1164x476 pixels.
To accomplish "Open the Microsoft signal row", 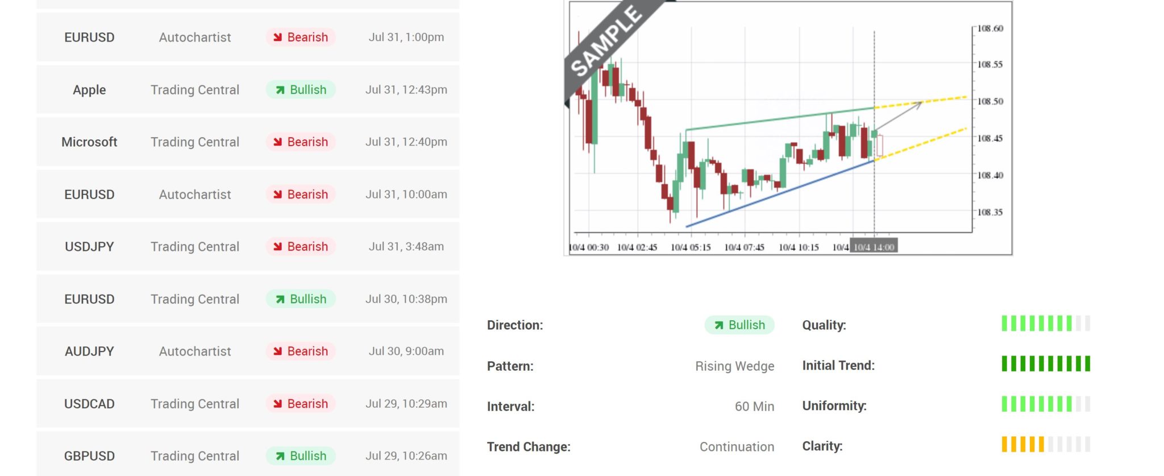I will (x=247, y=142).
